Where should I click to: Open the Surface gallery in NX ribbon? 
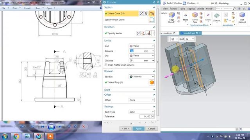tap(217, 18)
